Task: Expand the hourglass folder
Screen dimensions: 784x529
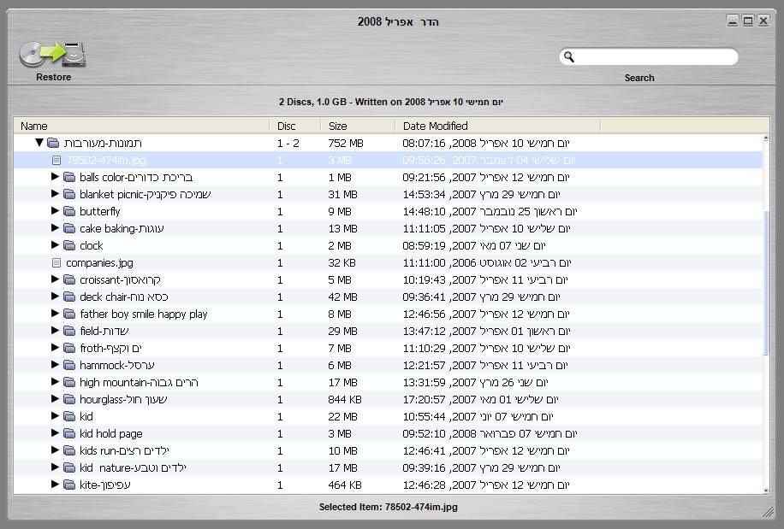Action: pos(55,399)
